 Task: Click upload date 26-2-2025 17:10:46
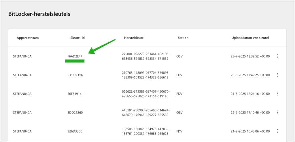[250, 112]
